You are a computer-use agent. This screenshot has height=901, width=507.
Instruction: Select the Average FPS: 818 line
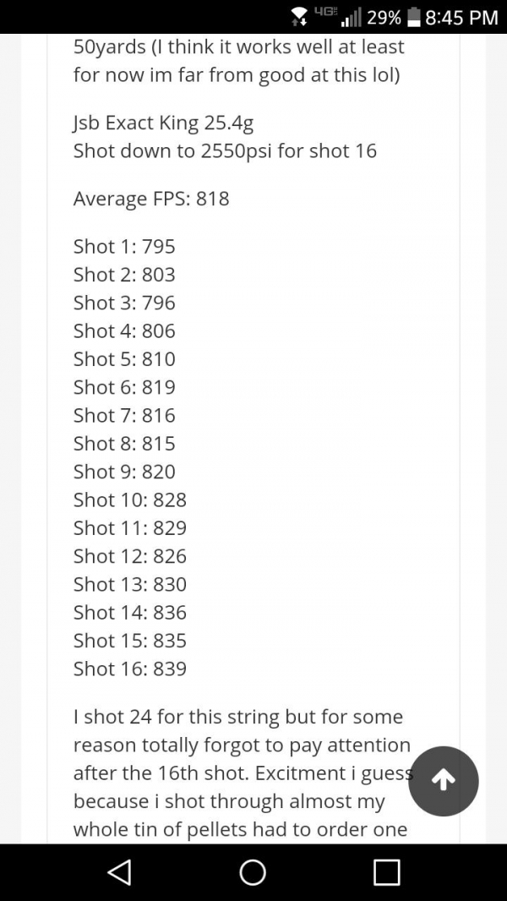pyautogui.click(x=151, y=199)
